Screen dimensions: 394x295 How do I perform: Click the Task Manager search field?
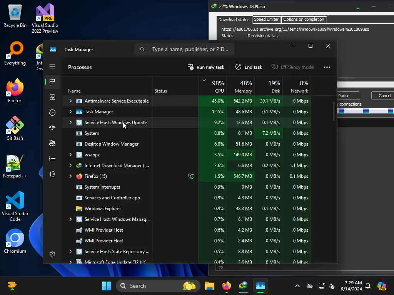click(184, 49)
